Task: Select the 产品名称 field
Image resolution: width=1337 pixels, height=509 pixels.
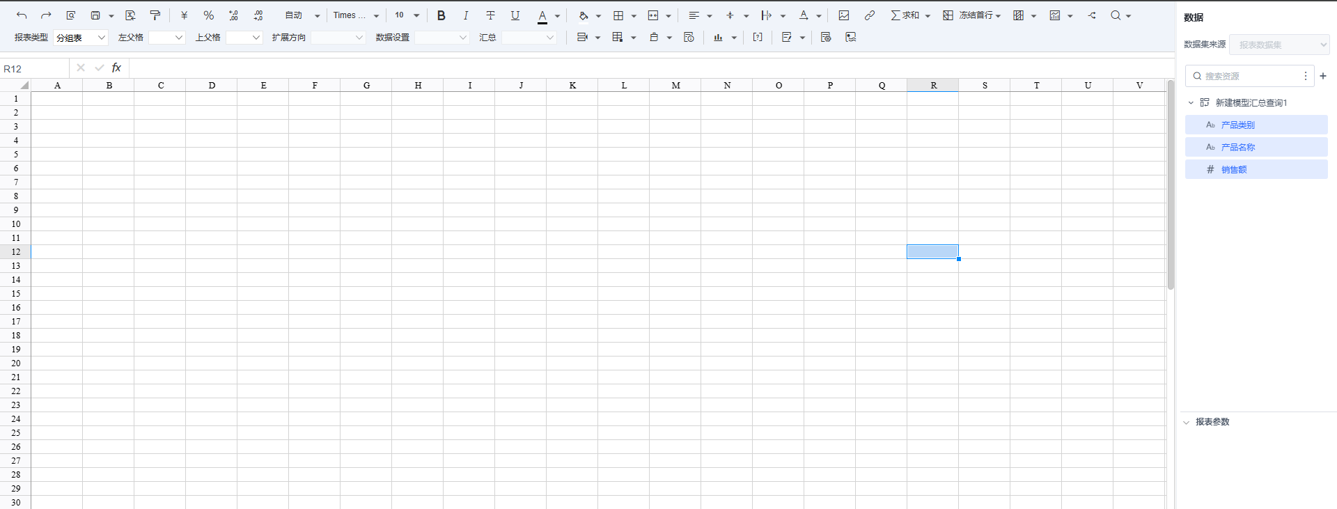Action: [1256, 147]
